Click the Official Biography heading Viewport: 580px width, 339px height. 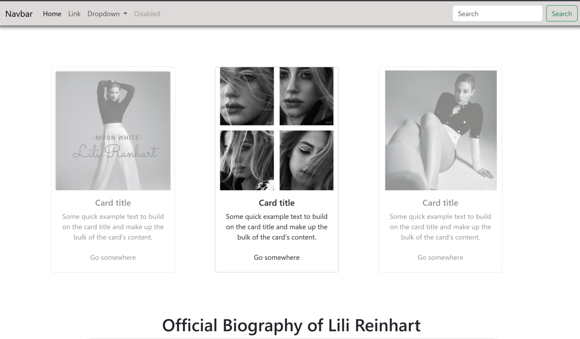pos(291,325)
